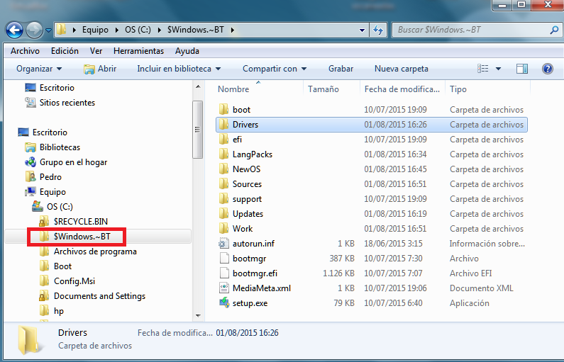564x362 pixels.
Task: Select the autorun.inf file icon
Action: pos(224,244)
